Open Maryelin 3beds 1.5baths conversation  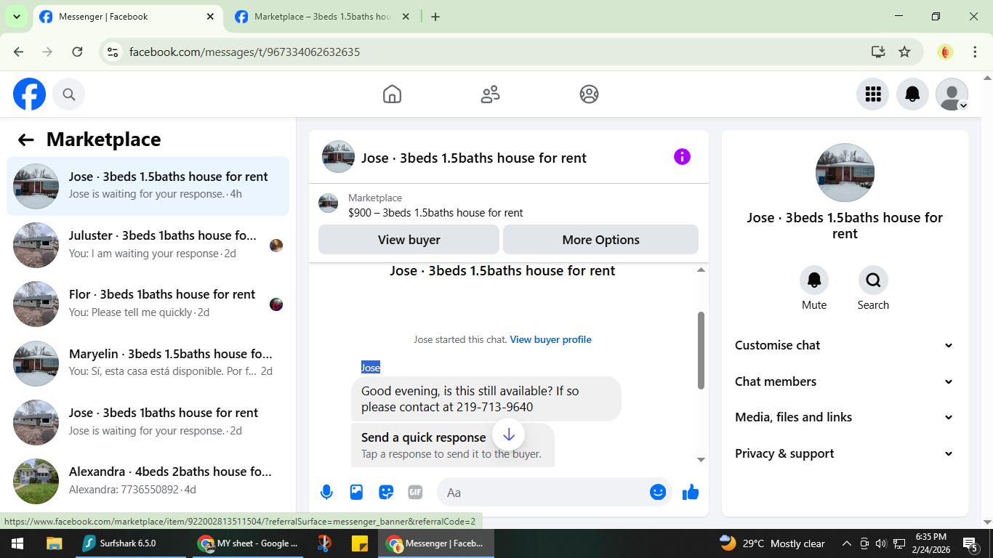tap(148, 363)
